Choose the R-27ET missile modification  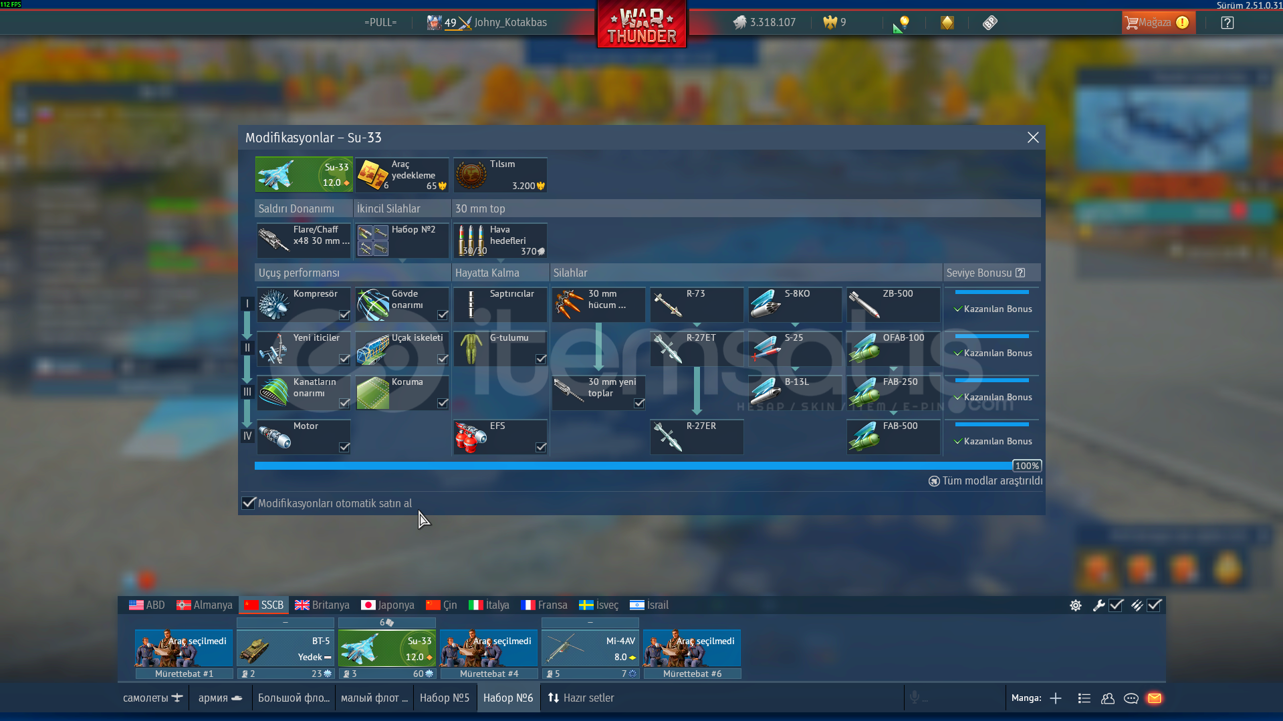point(697,349)
